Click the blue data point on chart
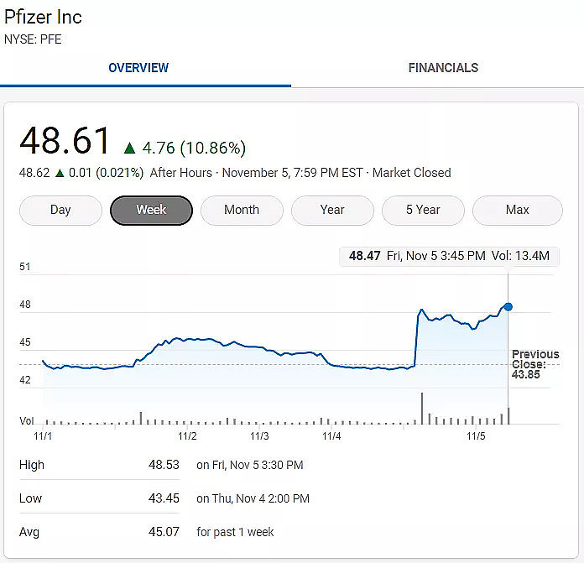 [508, 307]
